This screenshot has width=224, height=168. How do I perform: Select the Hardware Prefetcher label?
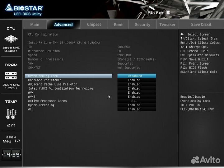(45, 80)
